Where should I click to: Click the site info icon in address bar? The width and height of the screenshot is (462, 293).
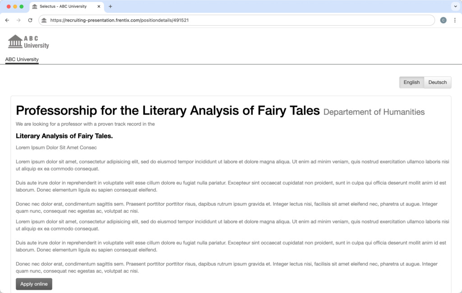tap(44, 20)
